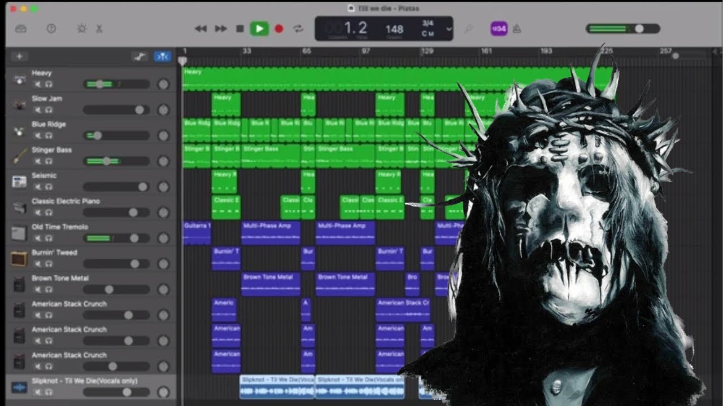Viewport: 723px width, 406px height.
Task: Stop playback with the square Stop button
Action: pyautogui.click(x=240, y=29)
